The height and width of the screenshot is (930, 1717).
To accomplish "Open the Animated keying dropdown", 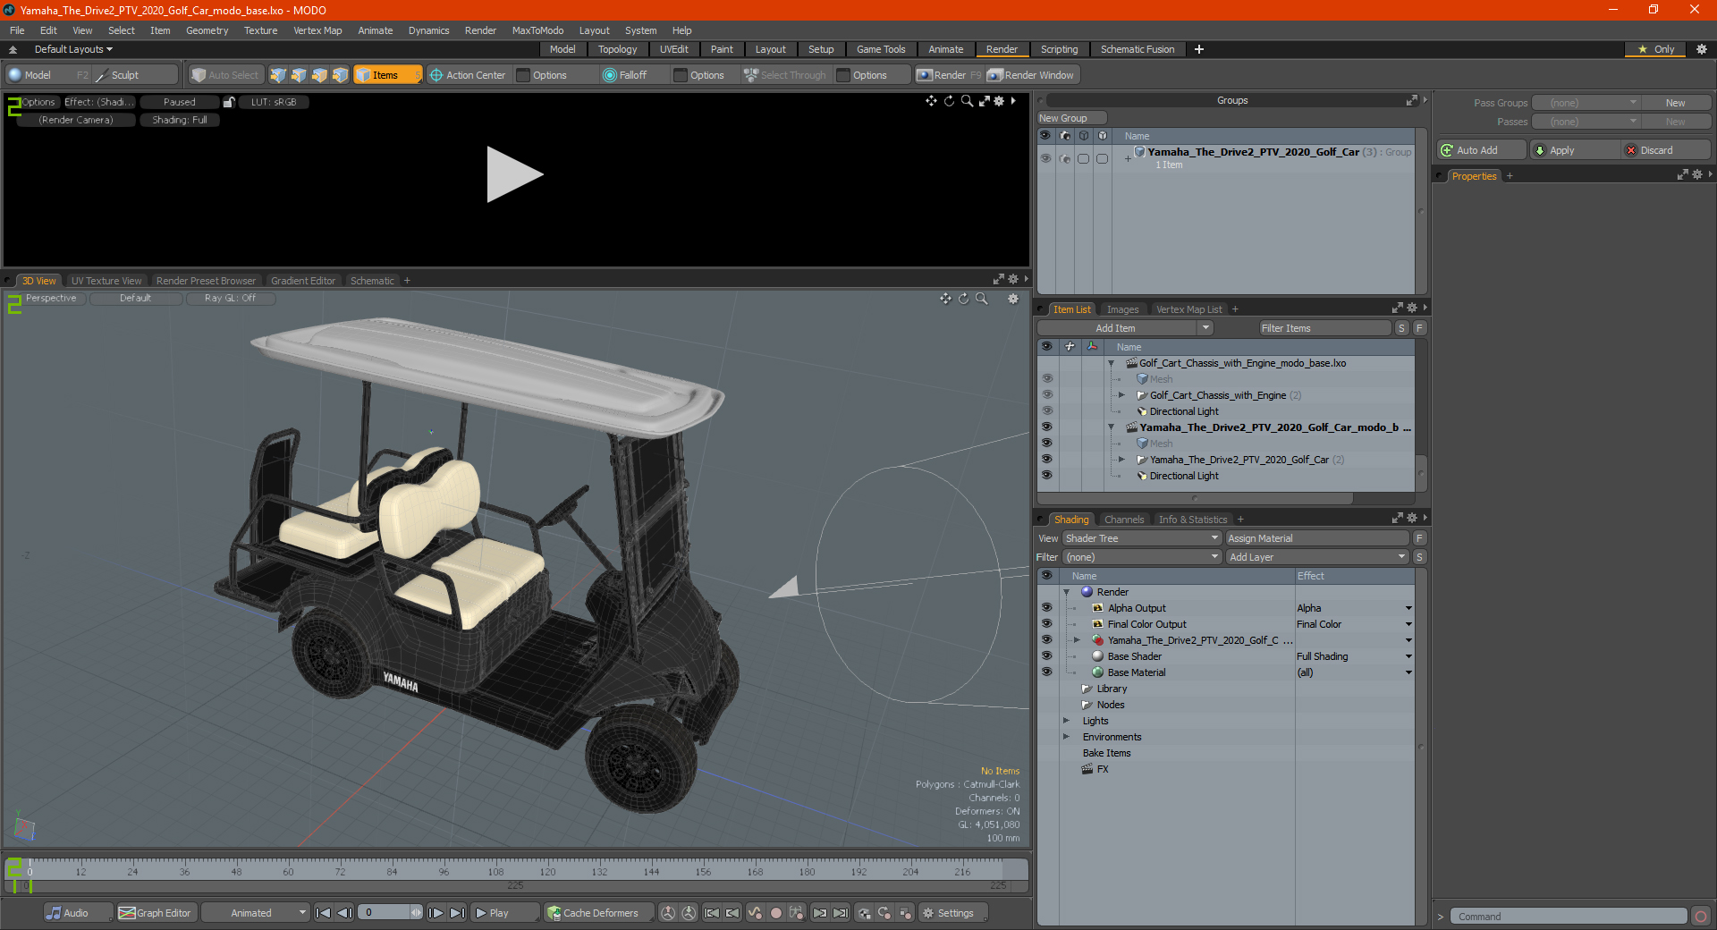I will [x=256, y=913].
